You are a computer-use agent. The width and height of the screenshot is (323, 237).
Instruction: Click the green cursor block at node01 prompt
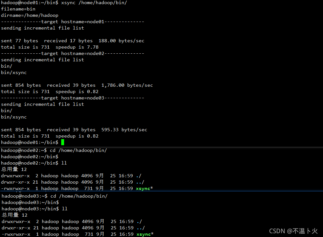[62, 142]
